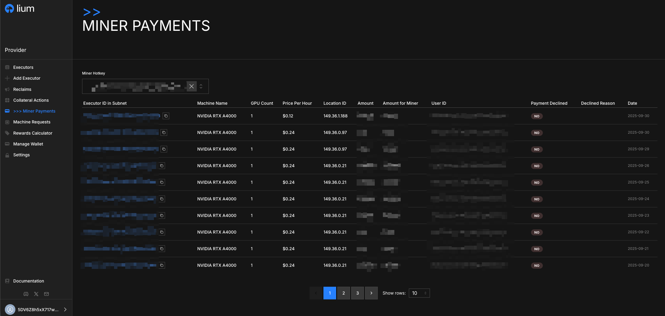665x316 pixels.
Task: Open the Show rows dropdown
Action: (x=419, y=293)
